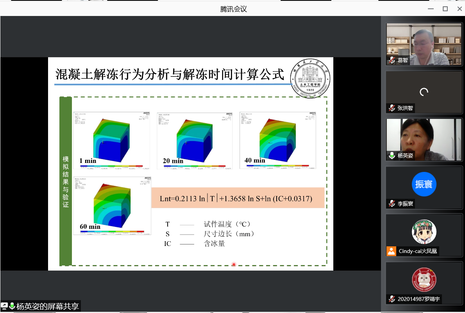Click the muted microphone icon beside 张洪智
The image size is (465, 313).
click(392, 108)
